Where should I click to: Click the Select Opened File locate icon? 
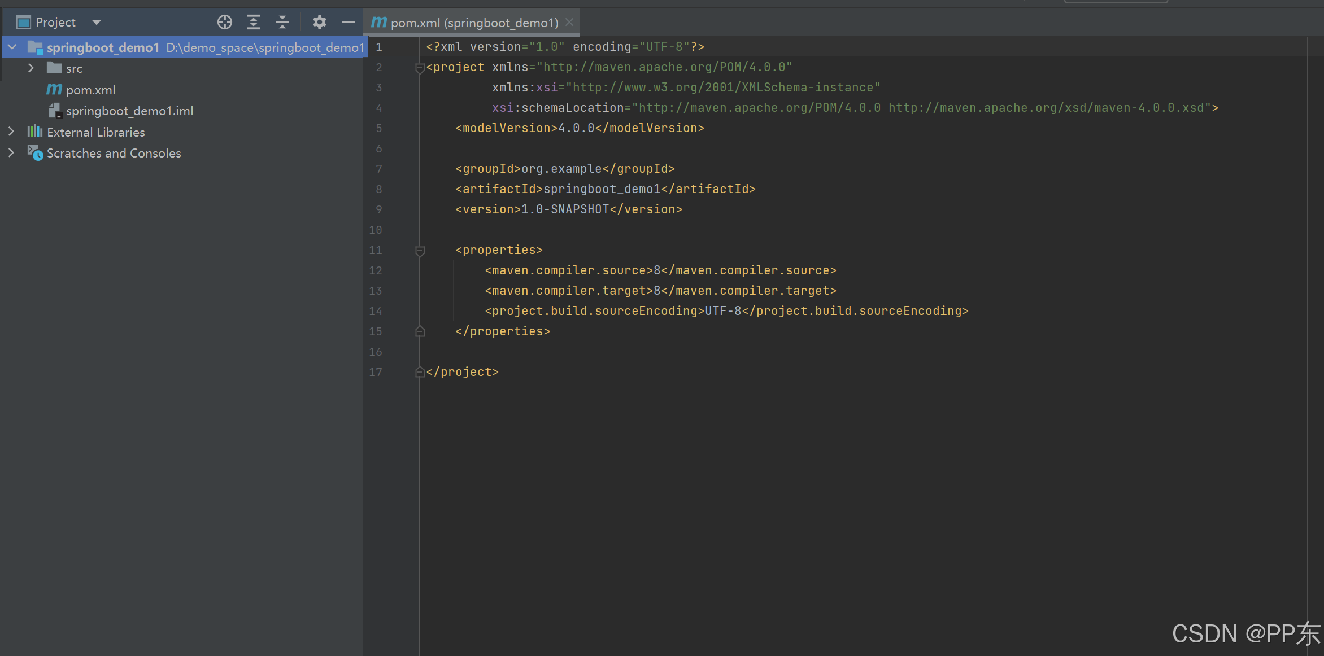pos(224,22)
